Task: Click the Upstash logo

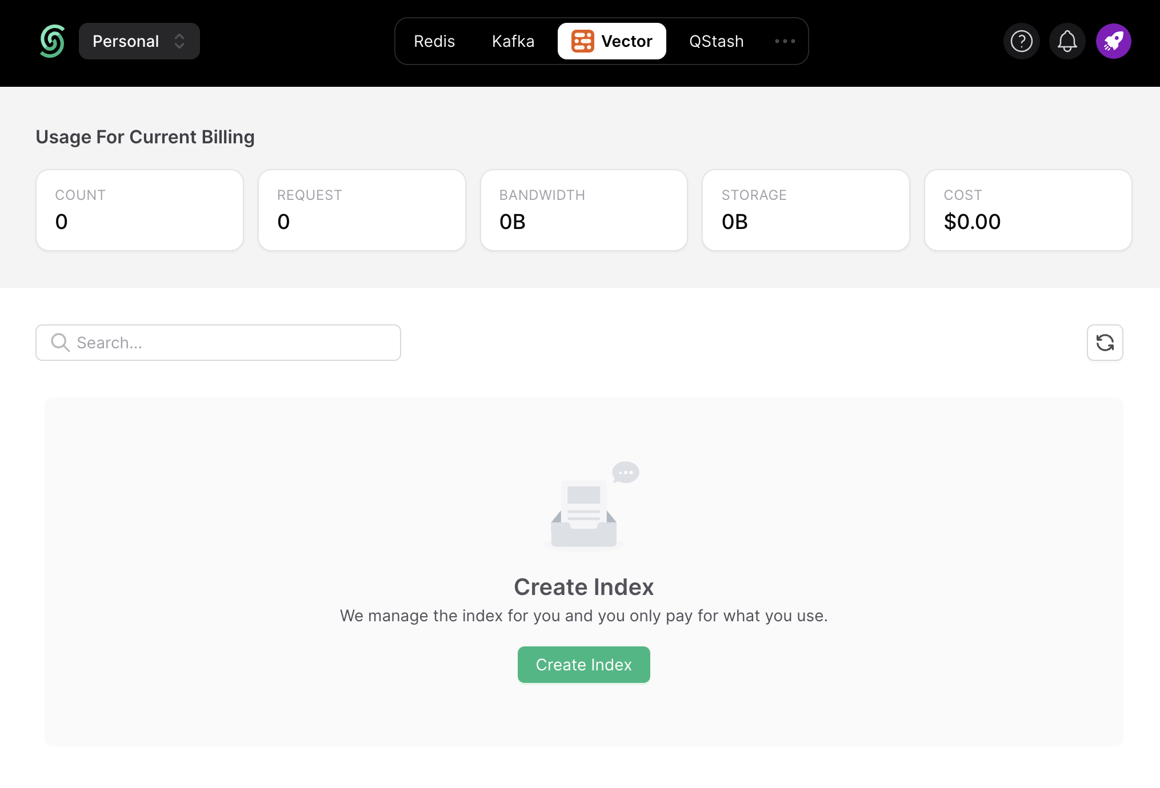Action: tap(52, 41)
